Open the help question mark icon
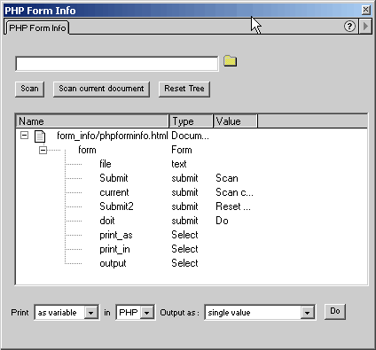Screen dimensions: 376x350 (349, 27)
